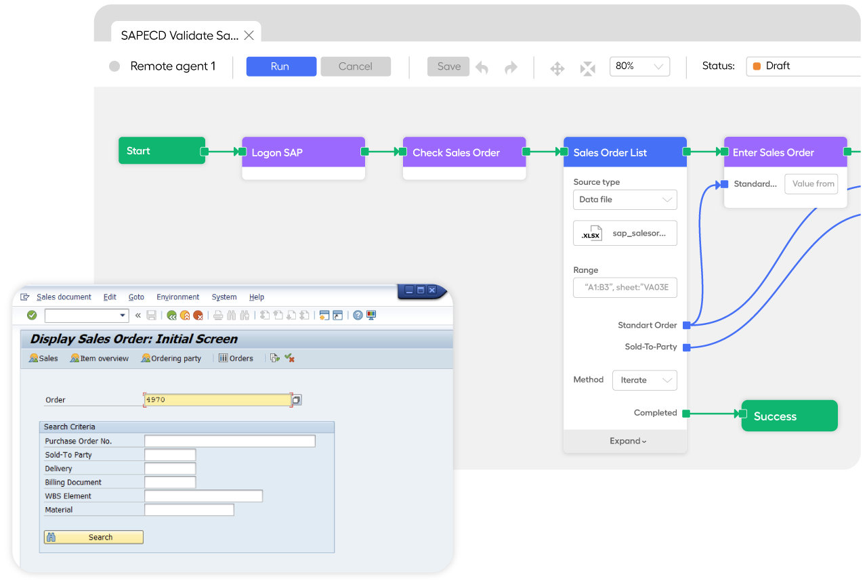
Task: Select the binoculars Find icon in SAP
Action: (x=231, y=315)
